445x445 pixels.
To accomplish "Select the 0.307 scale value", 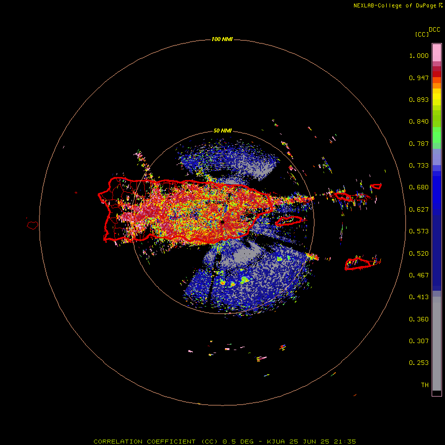I will point(419,341).
